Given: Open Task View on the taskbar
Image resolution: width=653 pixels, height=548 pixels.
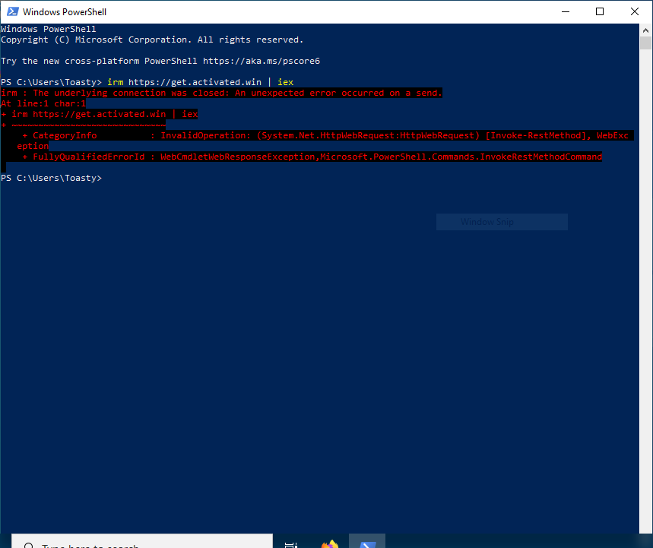Looking at the screenshot, I should [290, 544].
